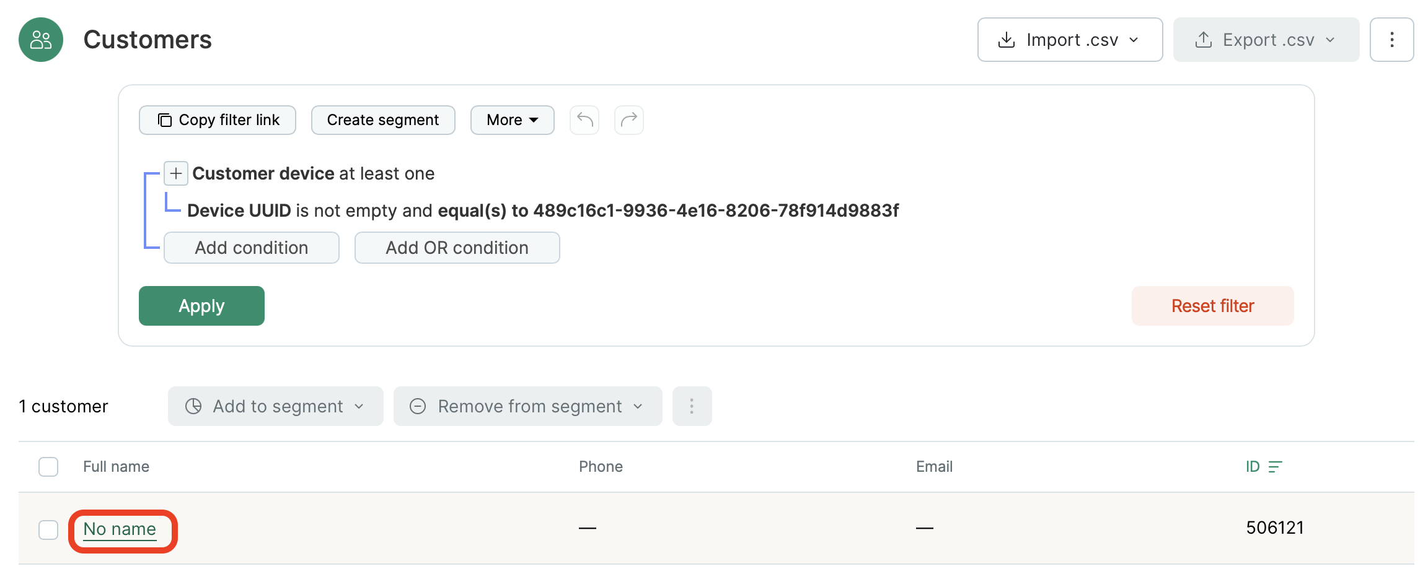Open the No name customer link
Image resolution: width=1428 pixels, height=582 pixels.
(x=120, y=529)
